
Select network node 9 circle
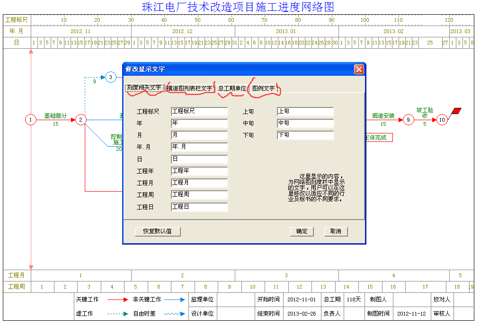tap(408, 120)
